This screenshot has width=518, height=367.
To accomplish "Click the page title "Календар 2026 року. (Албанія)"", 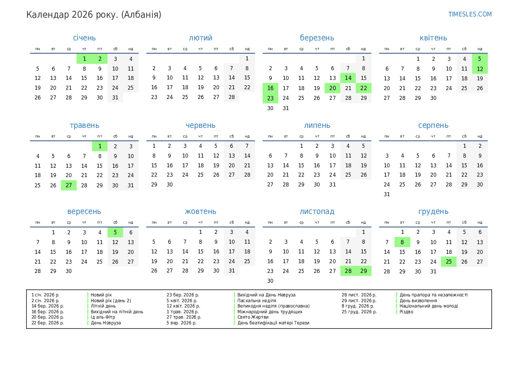I will pyautogui.click(x=94, y=15).
